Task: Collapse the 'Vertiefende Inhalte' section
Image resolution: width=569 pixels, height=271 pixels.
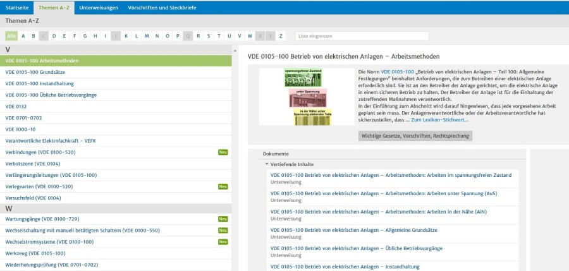Action: pos(267,164)
